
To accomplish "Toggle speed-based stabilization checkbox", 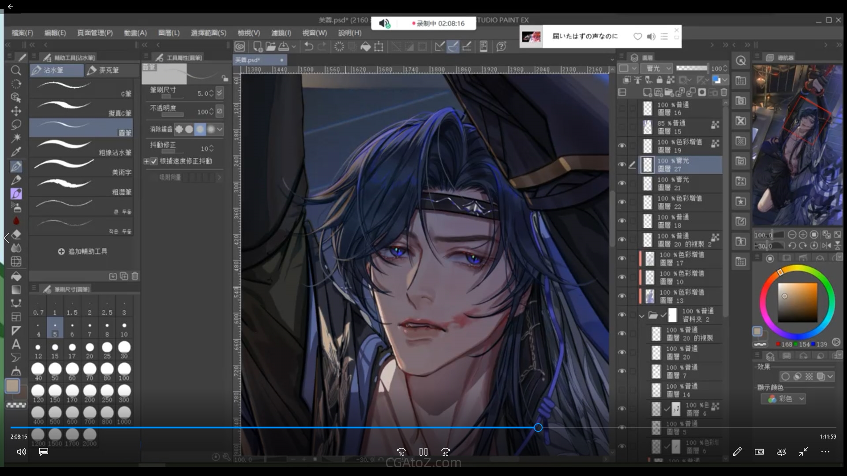I will pos(154,161).
